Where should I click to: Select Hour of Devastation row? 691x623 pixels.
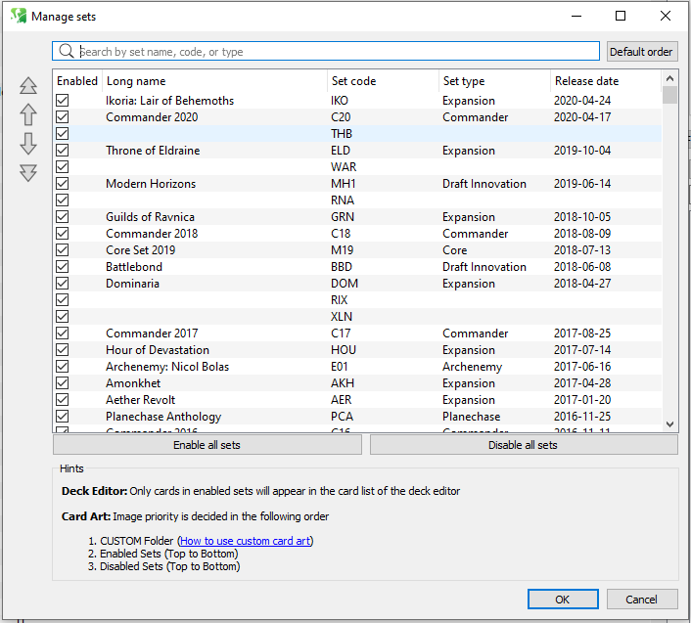click(357, 349)
